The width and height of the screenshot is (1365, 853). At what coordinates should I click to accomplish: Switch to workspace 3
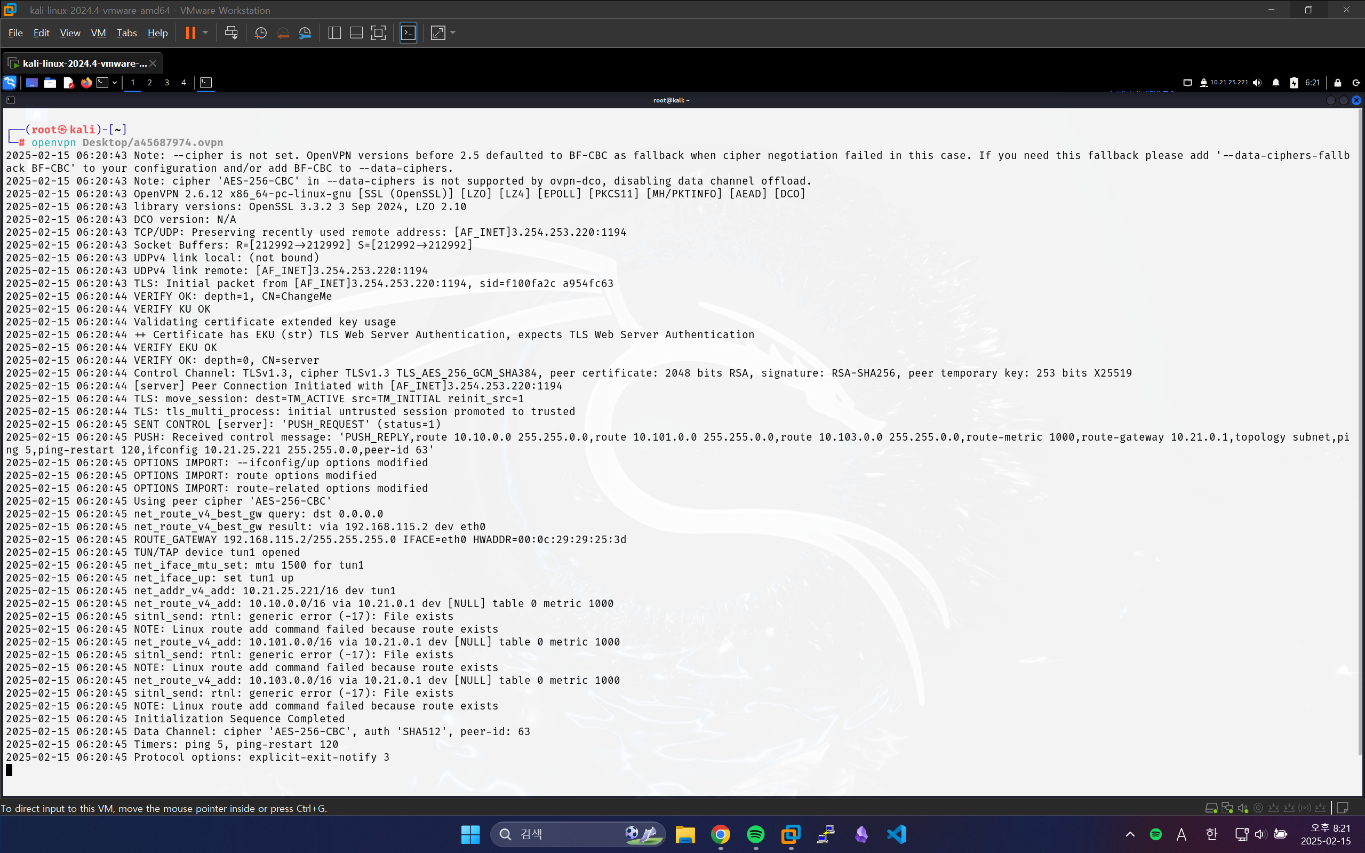(166, 83)
